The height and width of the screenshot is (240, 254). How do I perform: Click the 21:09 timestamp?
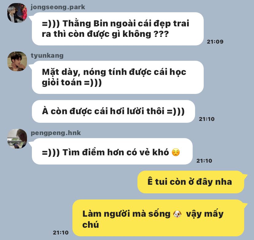[215, 42]
